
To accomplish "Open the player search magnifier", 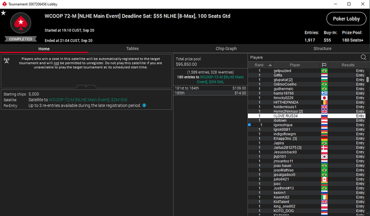I will point(364,57).
